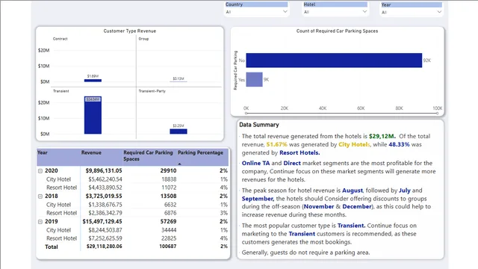Click the Total revenue $29,118,280.06
Viewport: 478px width, 269px height.
tap(104, 247)
